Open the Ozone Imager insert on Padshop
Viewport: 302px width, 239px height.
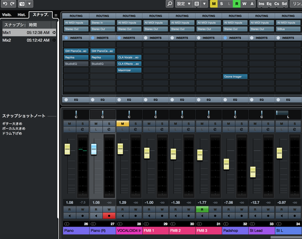coord(235,77)
